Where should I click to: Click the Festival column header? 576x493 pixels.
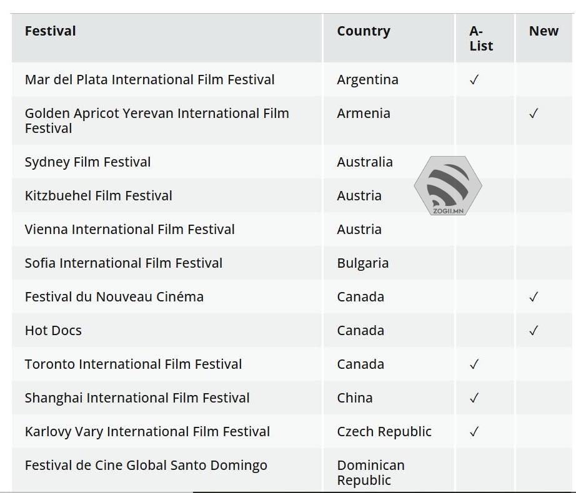pyautogui.click(x=51, y=31)
